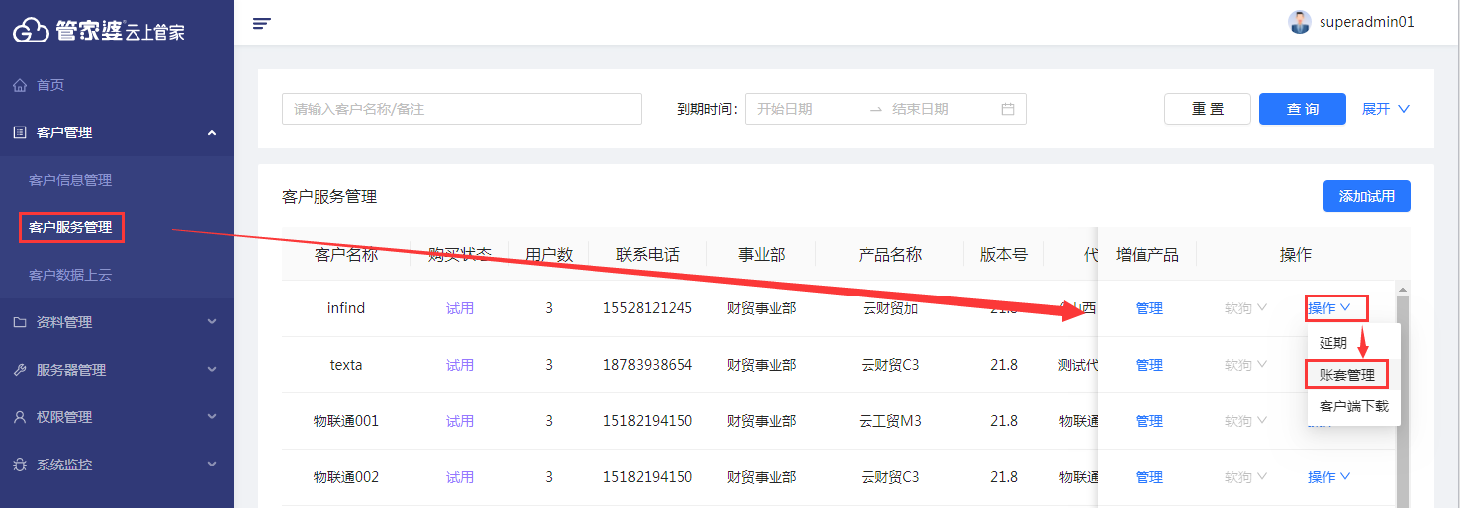Click the calendar icon in date range field
This screenshot has width=1460, height=508.
[1008, 109]
